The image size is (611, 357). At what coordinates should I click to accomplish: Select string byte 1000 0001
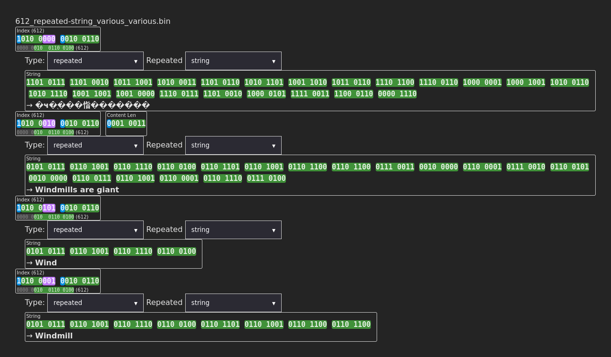pos(482,83)
